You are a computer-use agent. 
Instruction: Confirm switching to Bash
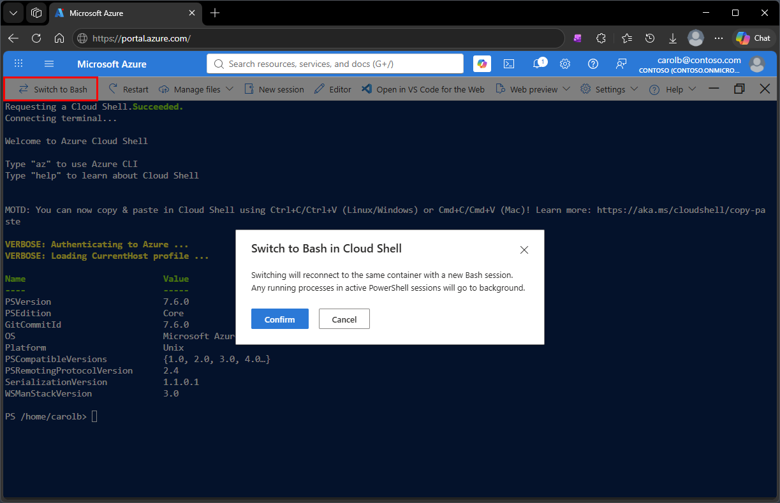click(x=280, y=319)
